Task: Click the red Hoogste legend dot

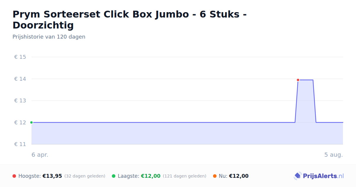Action: [x=14, y=176]
